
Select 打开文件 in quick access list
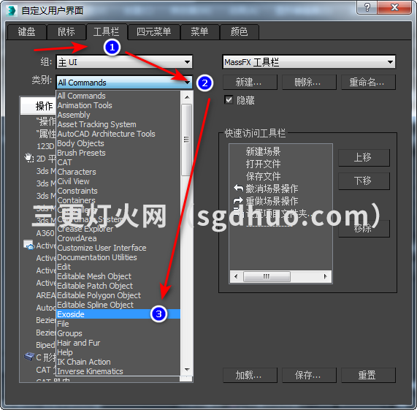[263, 164]
